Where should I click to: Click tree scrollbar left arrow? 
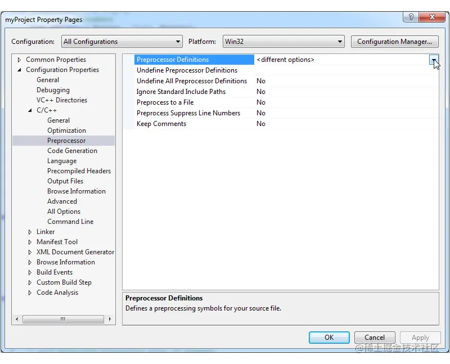point(17,319)
